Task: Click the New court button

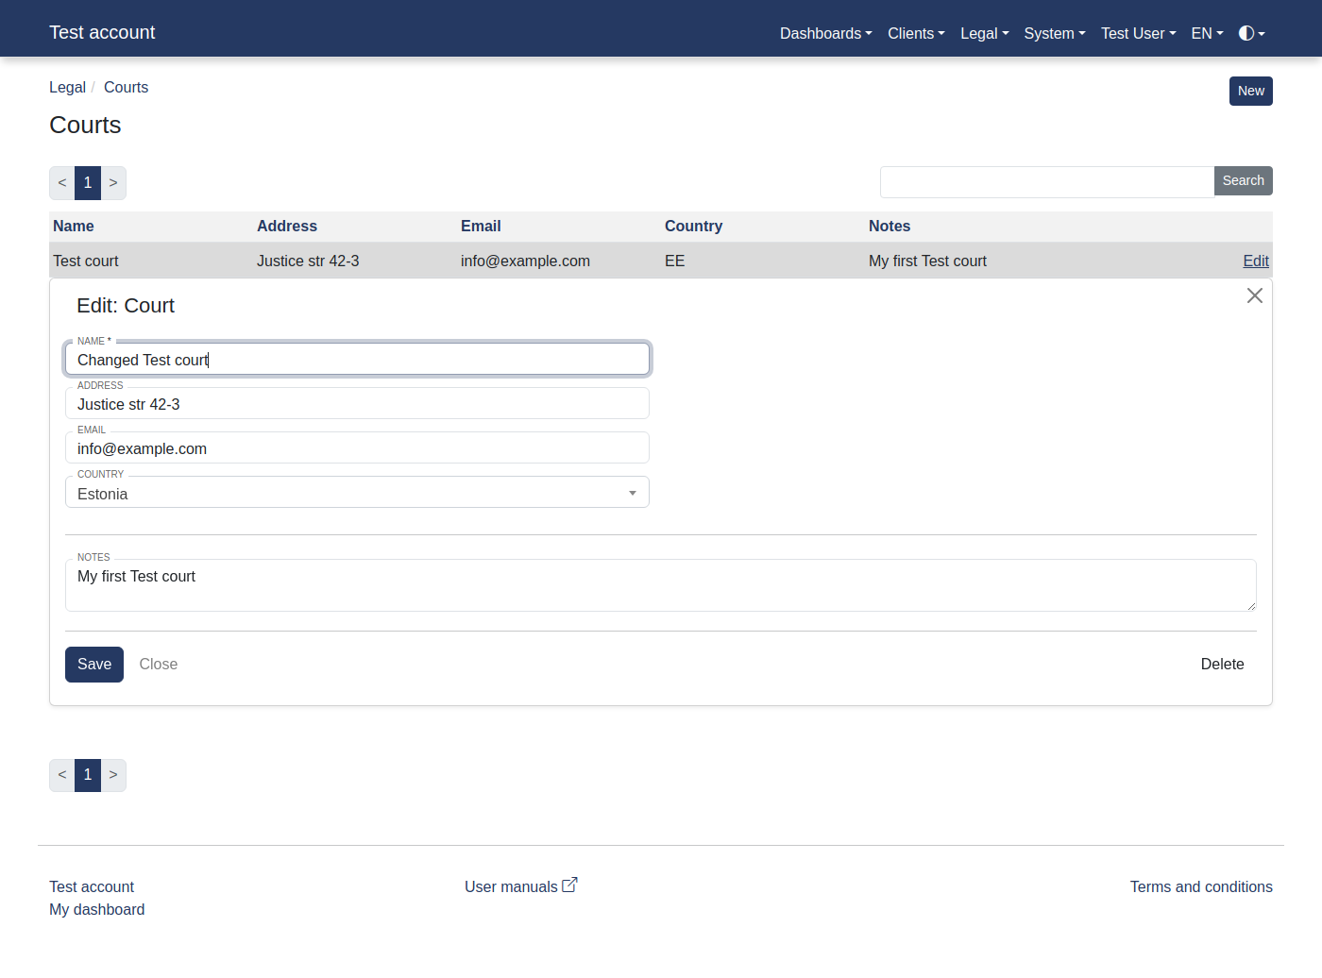Action: coord(1250,92)
